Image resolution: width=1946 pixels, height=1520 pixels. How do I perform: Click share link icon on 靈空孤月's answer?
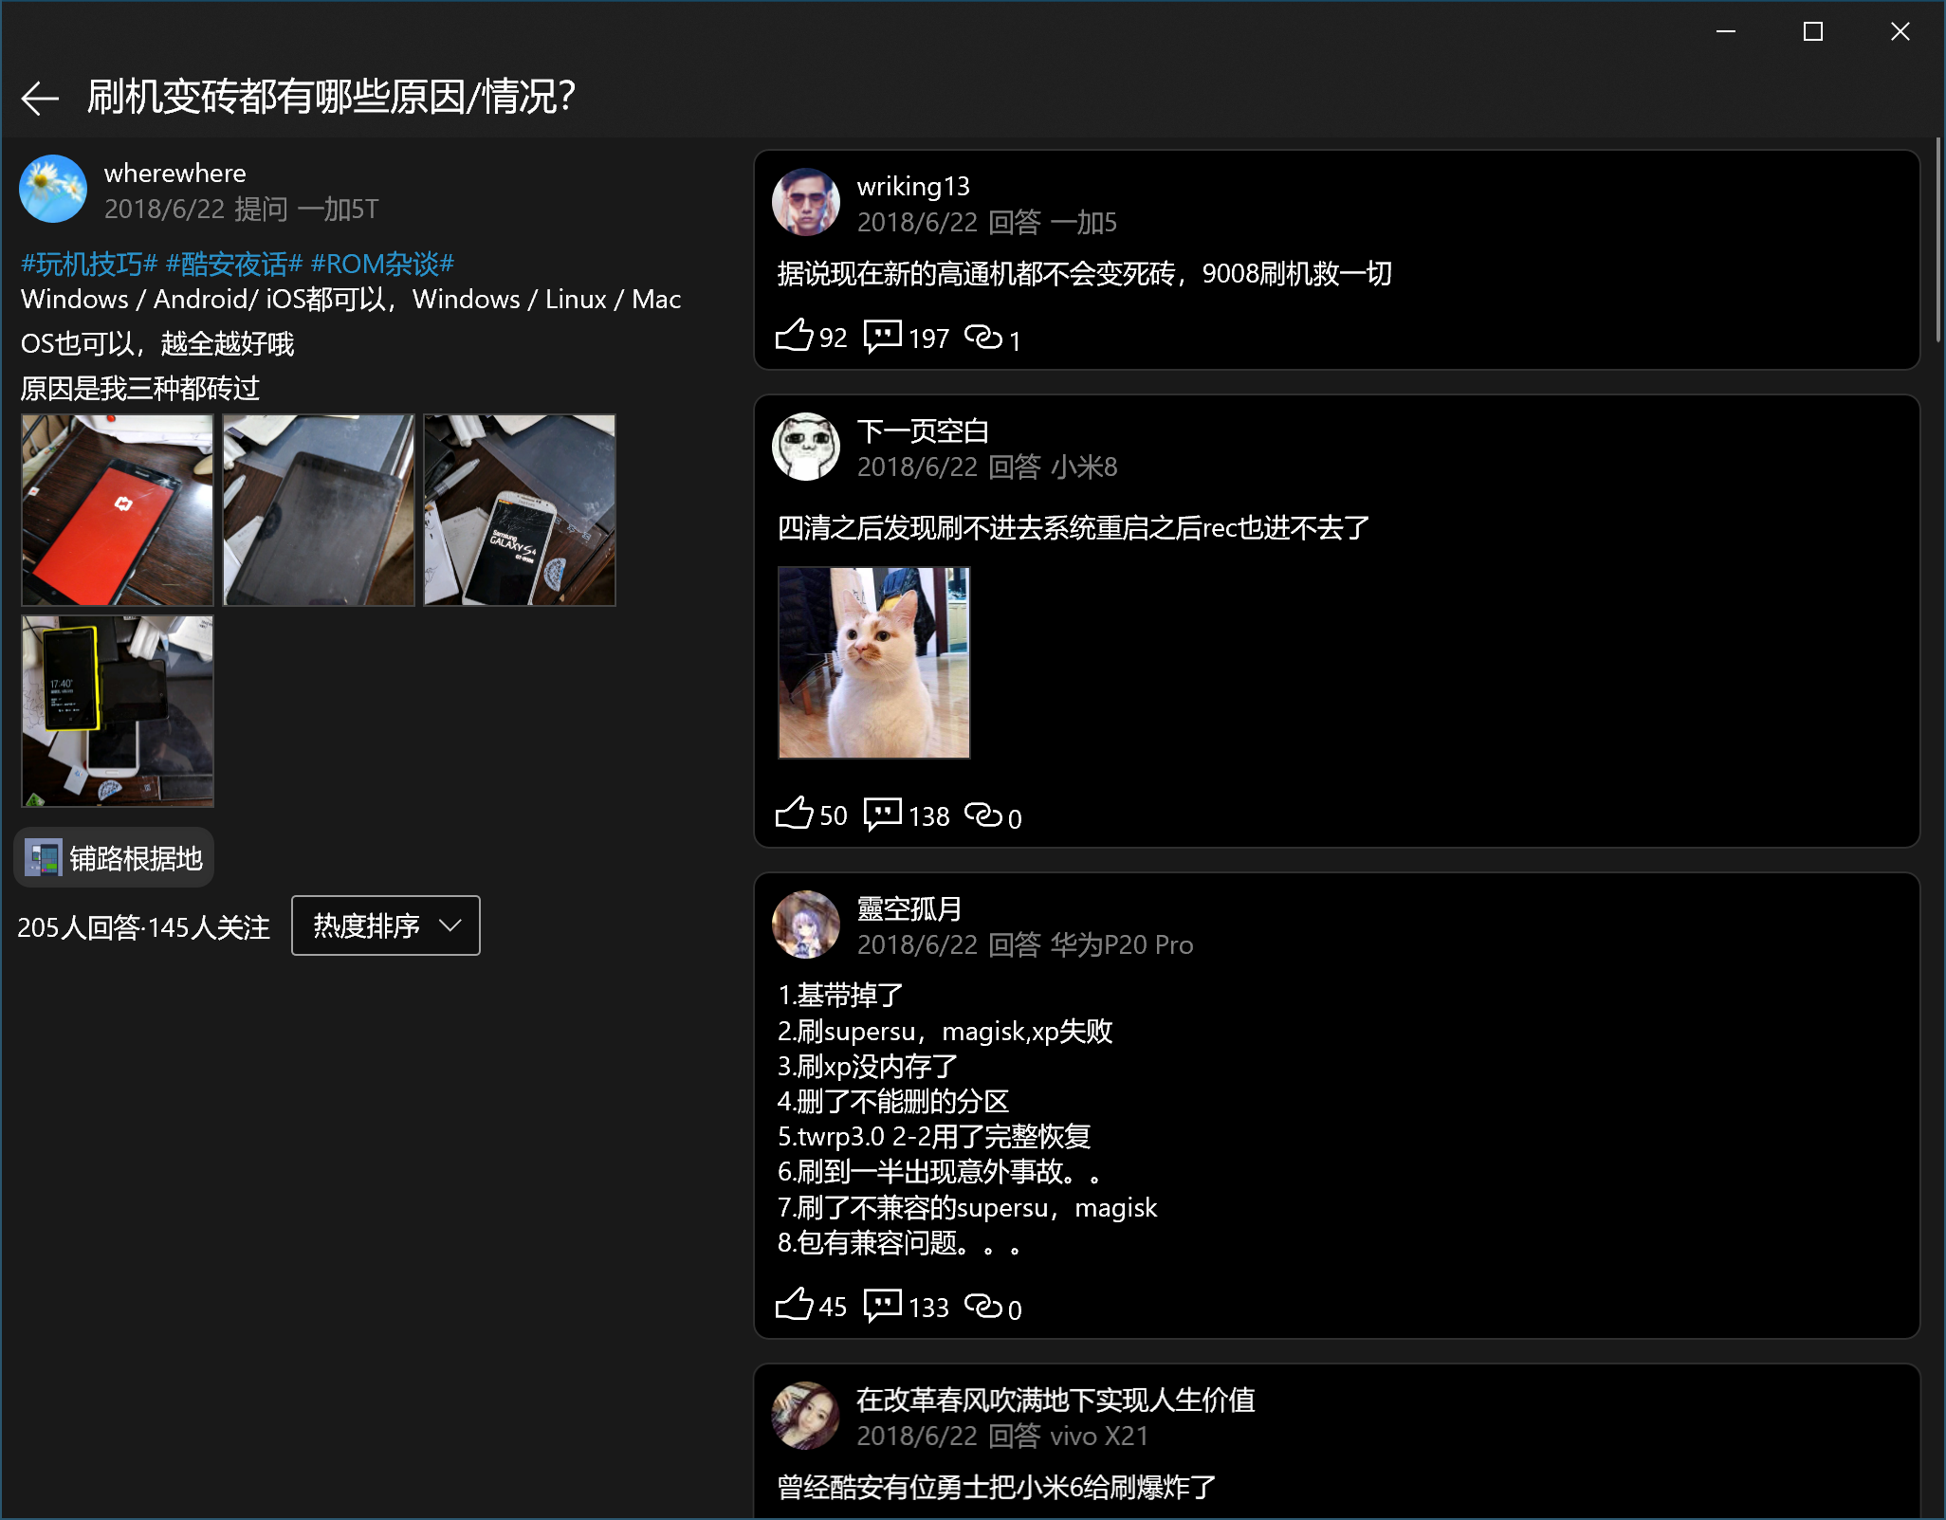(983, 1306)
